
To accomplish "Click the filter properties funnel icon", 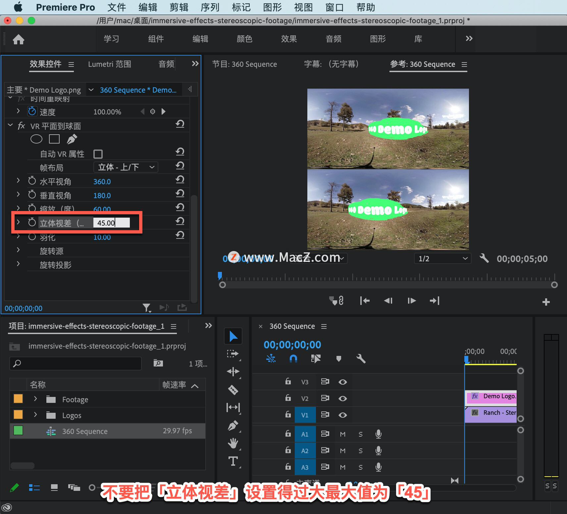I will coord(147,308).
